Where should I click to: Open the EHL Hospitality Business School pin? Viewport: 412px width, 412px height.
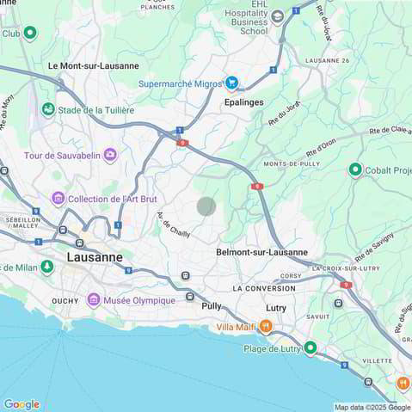pos(277,16)
